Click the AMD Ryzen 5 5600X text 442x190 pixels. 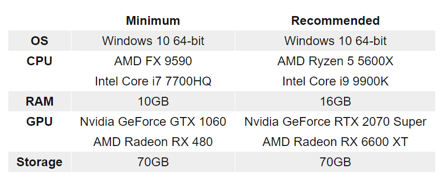coord(335,61)
